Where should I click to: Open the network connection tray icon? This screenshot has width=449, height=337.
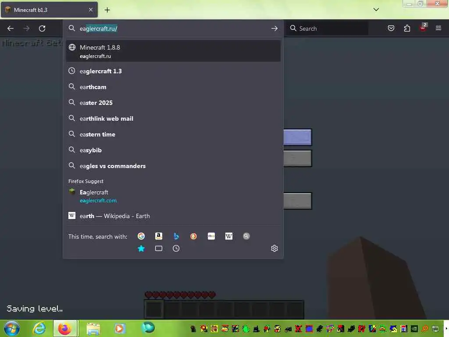click(x=435, y=329)
